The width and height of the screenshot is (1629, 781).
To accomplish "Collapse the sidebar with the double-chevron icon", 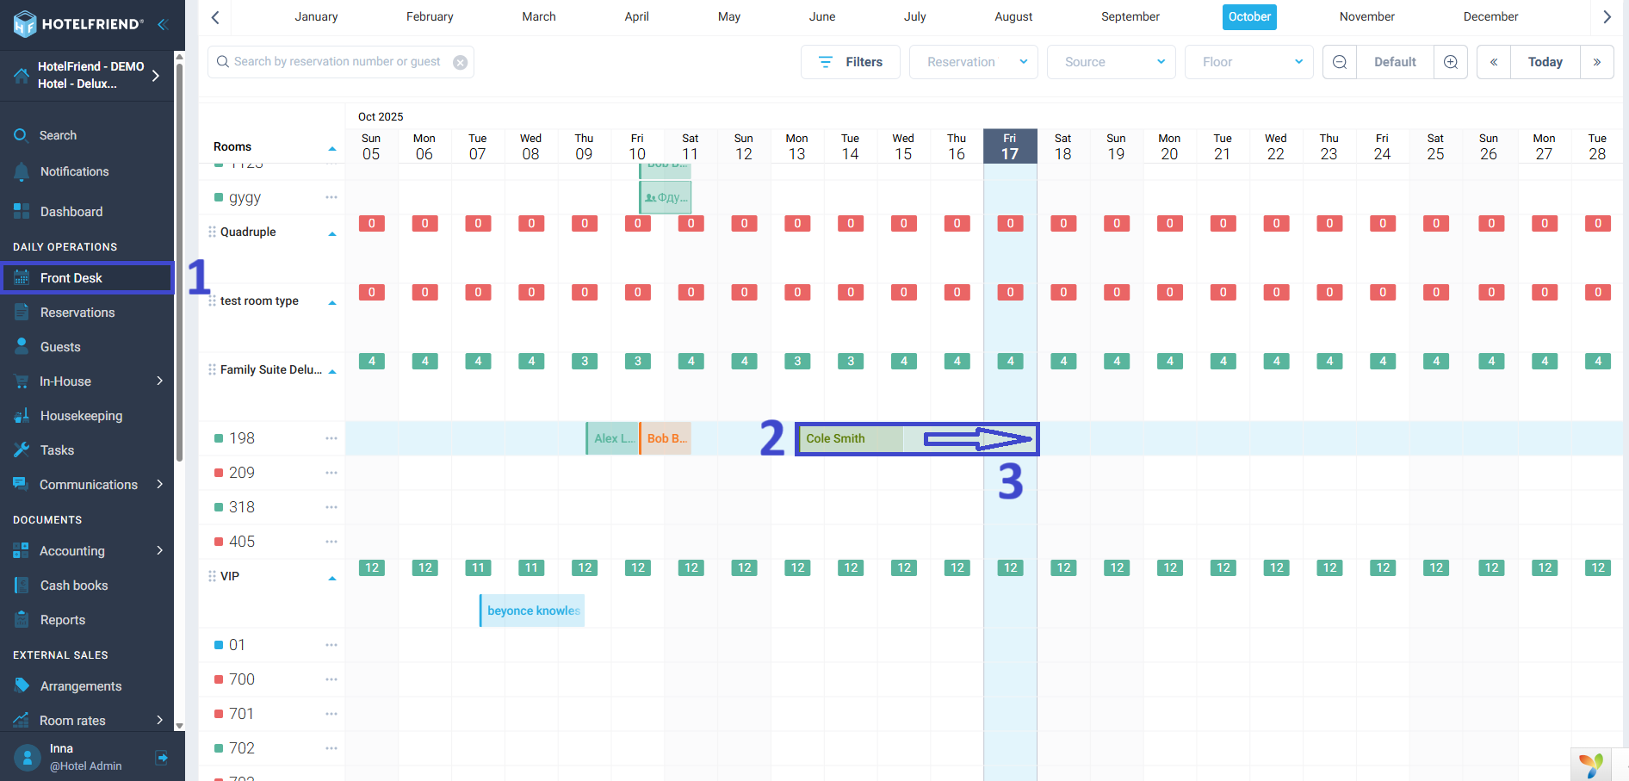I will coord(162,24).
